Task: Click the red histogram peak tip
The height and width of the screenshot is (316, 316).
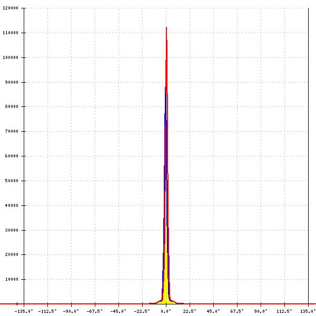Action: (x=166, y=28)
